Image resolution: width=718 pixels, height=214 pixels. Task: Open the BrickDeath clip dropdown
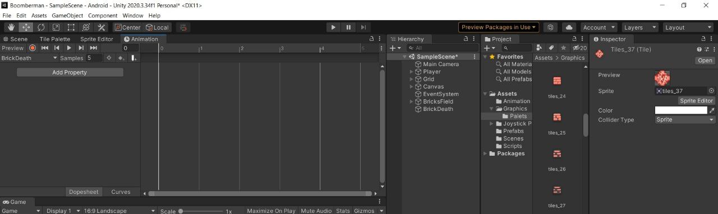click(x=29, y=58)
